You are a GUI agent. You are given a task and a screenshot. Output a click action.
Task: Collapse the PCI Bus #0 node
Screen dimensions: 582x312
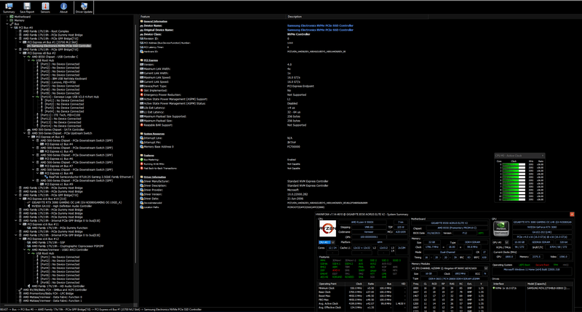(x=12, y=28)
